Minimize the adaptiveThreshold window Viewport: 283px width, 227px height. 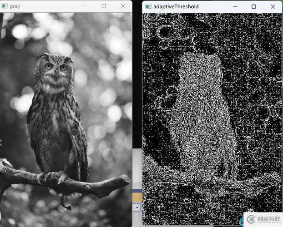coord(235,7)
